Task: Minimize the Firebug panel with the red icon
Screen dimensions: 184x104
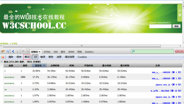Action: tap(177, 51)
